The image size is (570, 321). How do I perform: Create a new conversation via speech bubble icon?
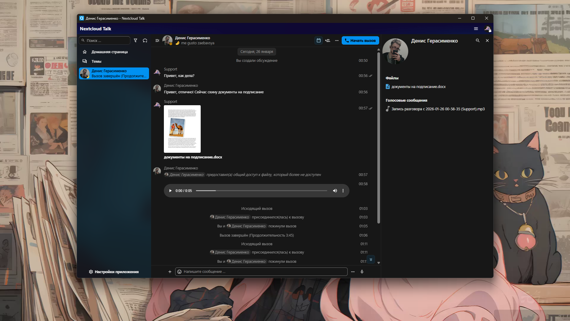click(x=145, y=40)
